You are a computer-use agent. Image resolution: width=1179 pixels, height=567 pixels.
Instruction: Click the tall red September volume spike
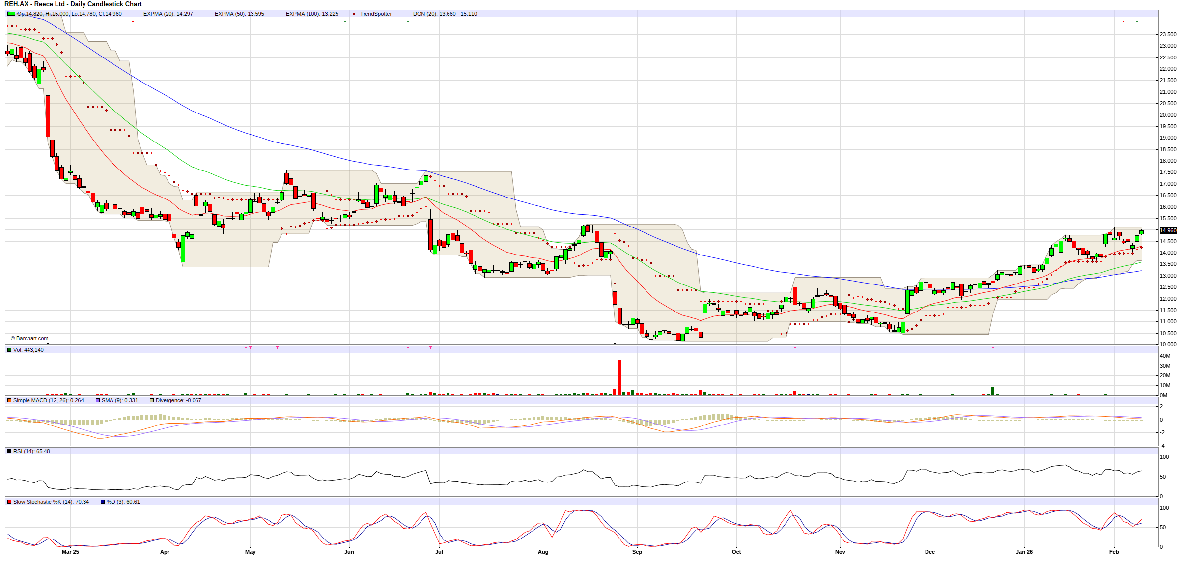619,377
